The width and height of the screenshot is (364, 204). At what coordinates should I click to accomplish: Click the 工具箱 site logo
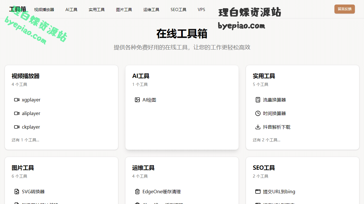(x=18, y=9)
